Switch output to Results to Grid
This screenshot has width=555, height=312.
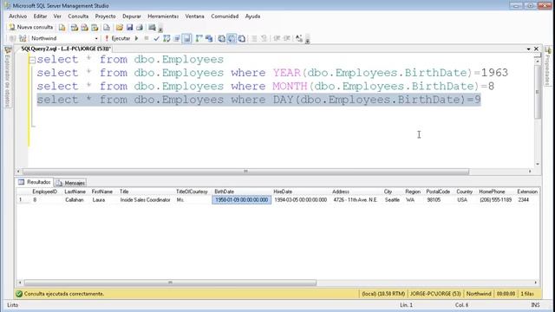pos(232,38)
